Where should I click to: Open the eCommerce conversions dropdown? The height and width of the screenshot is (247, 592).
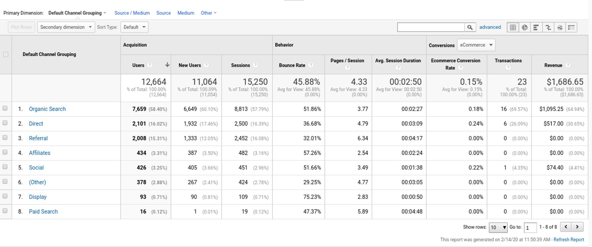coord(476,45)
